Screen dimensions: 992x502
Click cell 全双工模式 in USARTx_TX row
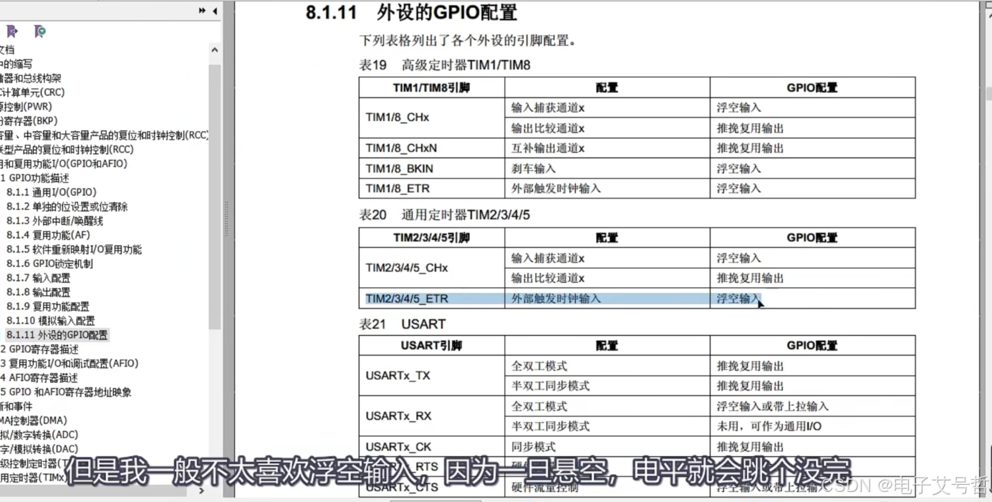pos(607,366)
